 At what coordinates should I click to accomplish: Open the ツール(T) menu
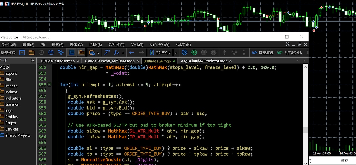[x=137, y=45]
